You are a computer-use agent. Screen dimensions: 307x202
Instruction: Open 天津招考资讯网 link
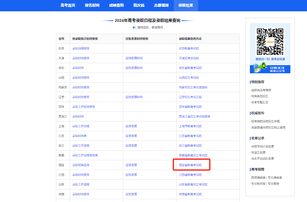pos(189,58)
